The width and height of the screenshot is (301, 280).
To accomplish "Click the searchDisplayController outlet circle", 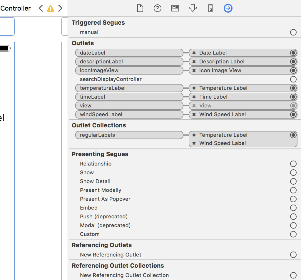I will [x=293, y=79].
